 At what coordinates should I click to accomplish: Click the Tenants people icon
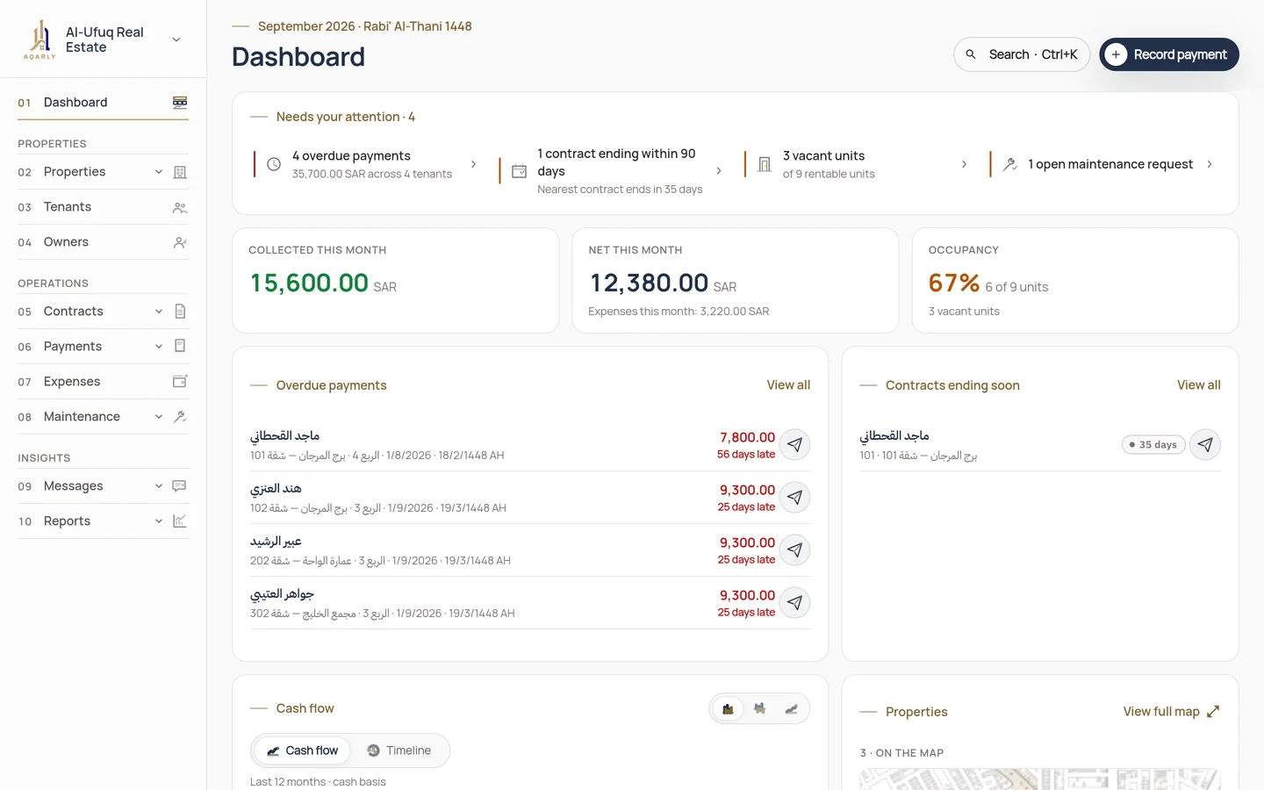pos(180,208)
